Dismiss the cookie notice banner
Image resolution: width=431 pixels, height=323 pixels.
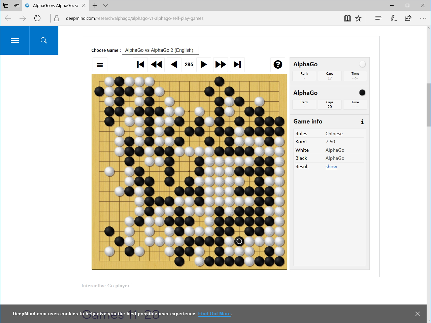(x=418, y=314)
